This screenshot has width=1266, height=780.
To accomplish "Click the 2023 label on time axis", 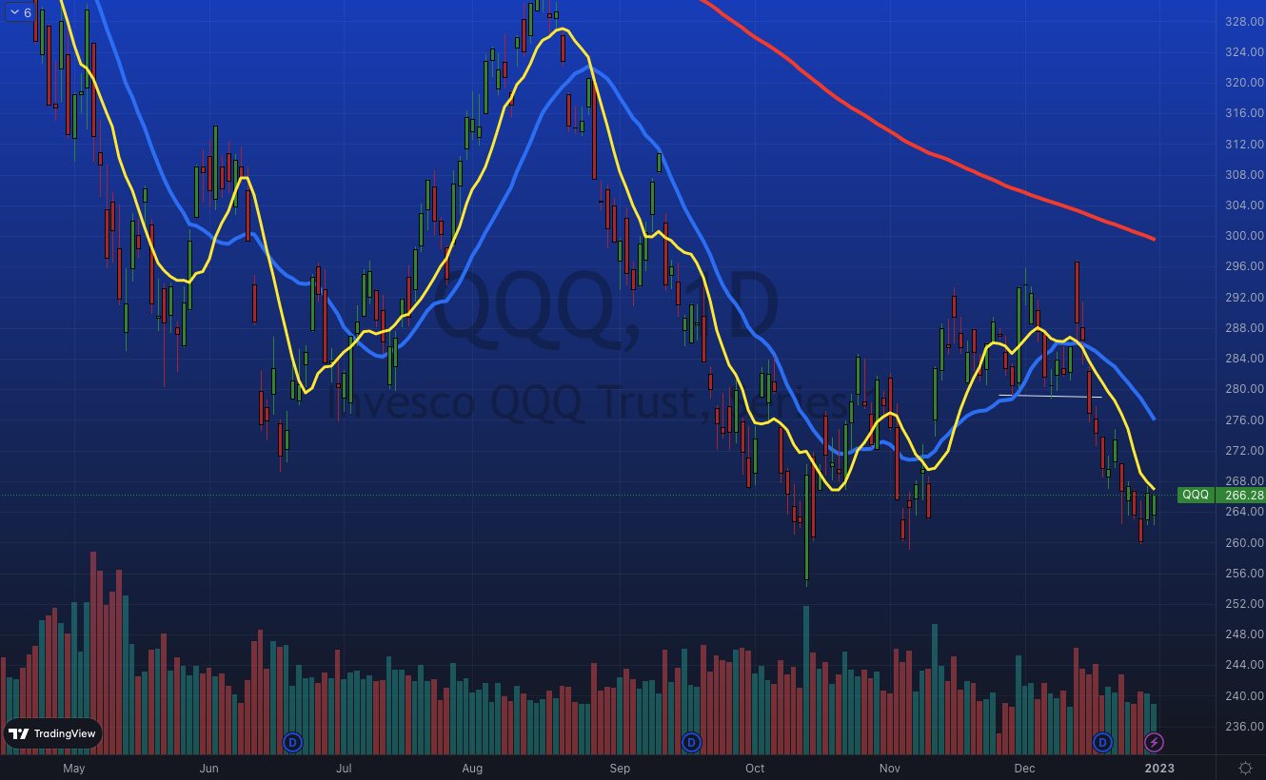I will coord(1159,768).
